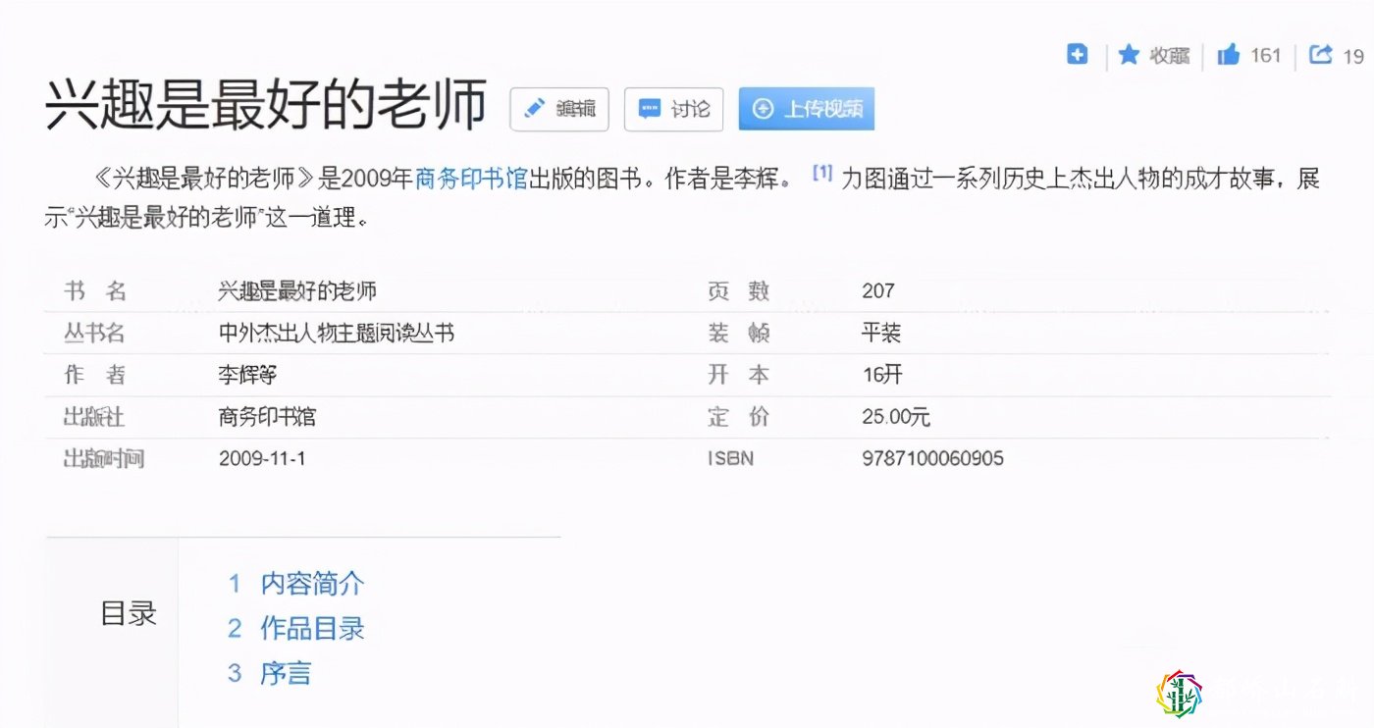The image size is (1374, 728).
Task: Open the 讨论 discussion button
Action: (674, 109)
